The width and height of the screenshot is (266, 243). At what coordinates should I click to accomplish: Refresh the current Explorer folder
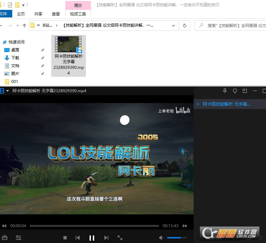(x=185, y=26)
